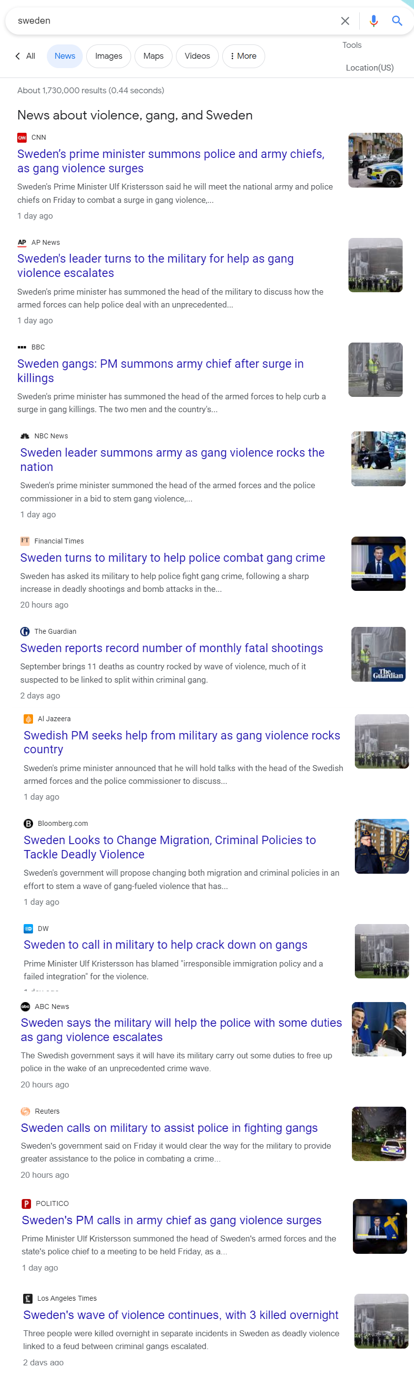Go back using the All arrow icon
This screenshot has width=414, height=1394.
[x=18, y=56]
